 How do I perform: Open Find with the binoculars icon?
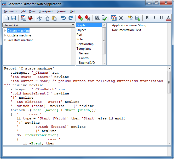[97, 18]
